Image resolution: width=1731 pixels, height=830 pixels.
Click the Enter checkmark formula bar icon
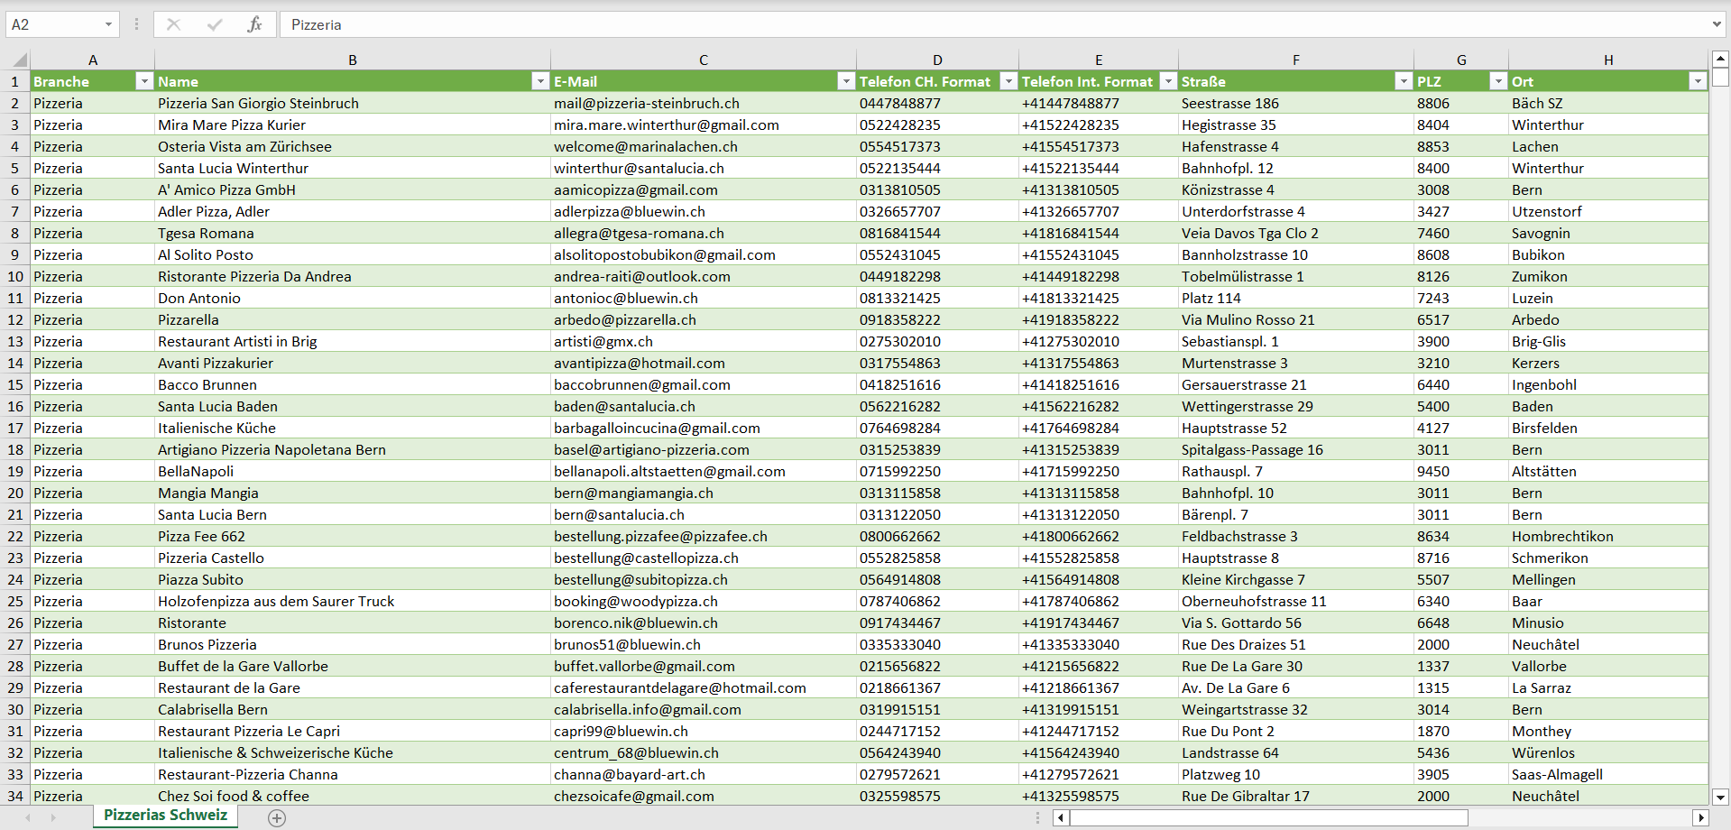pyautogui.click(x=215, y=24)
